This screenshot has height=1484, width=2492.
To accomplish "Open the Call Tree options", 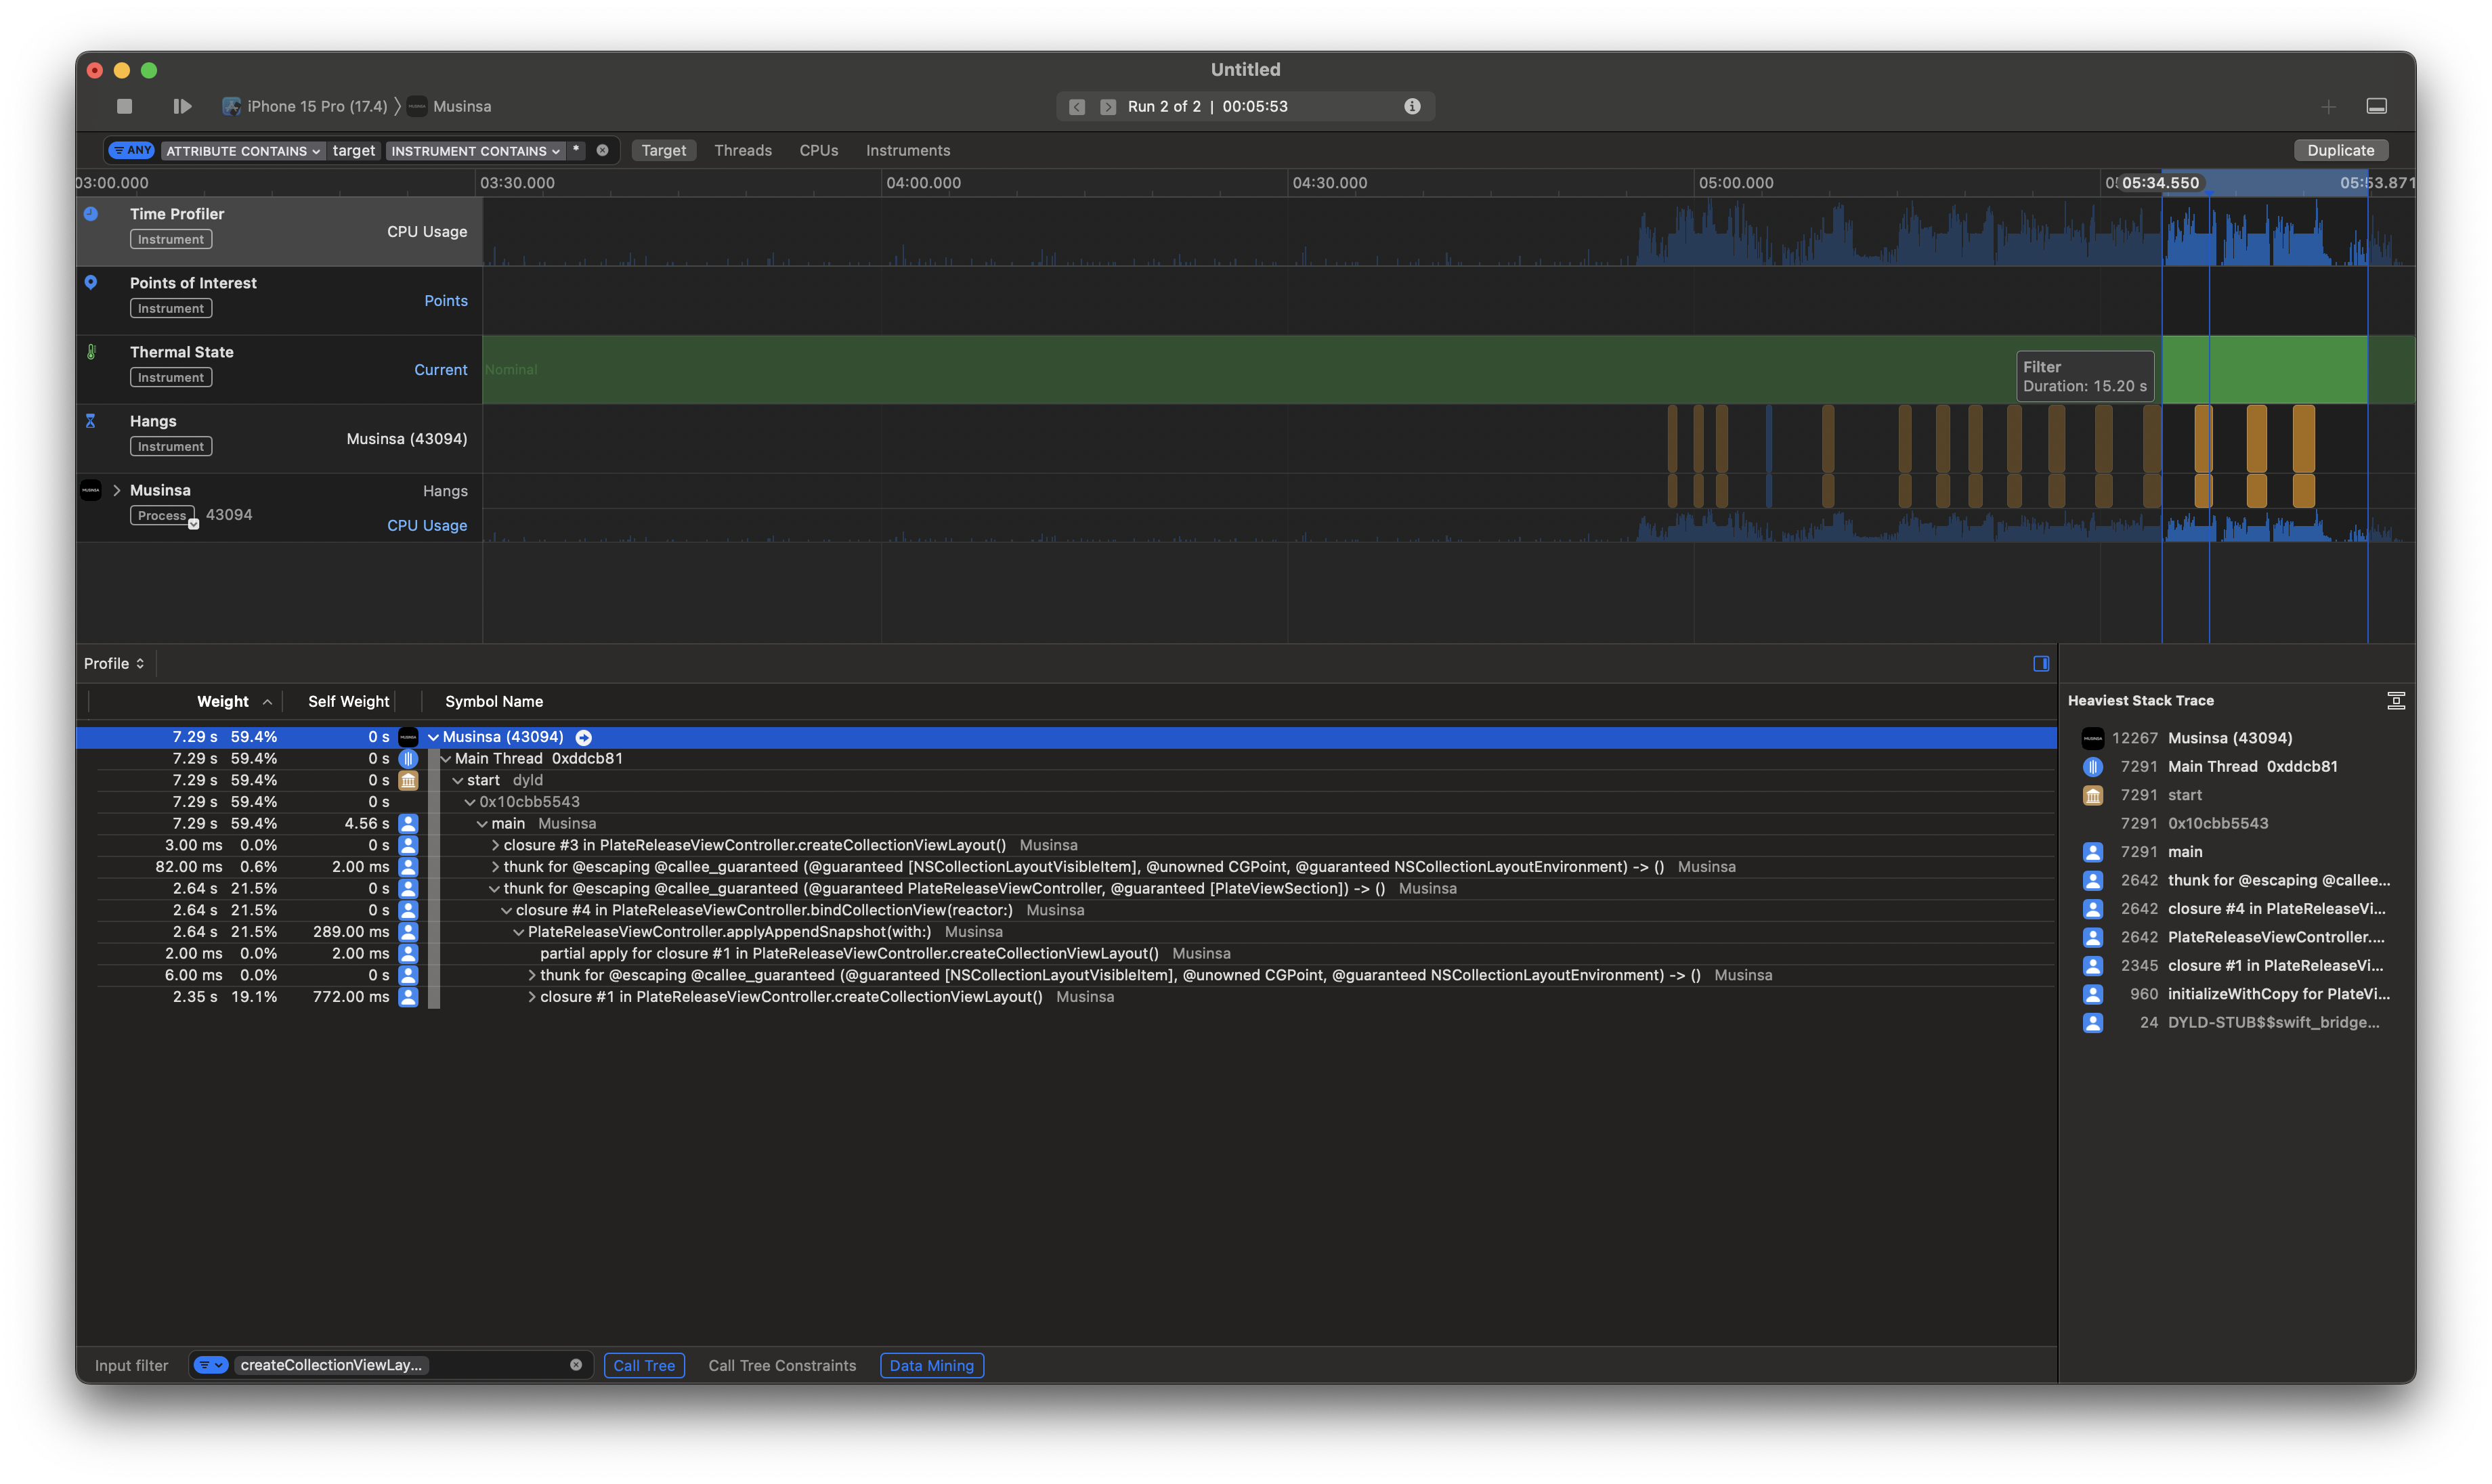I will [644, 1366].
